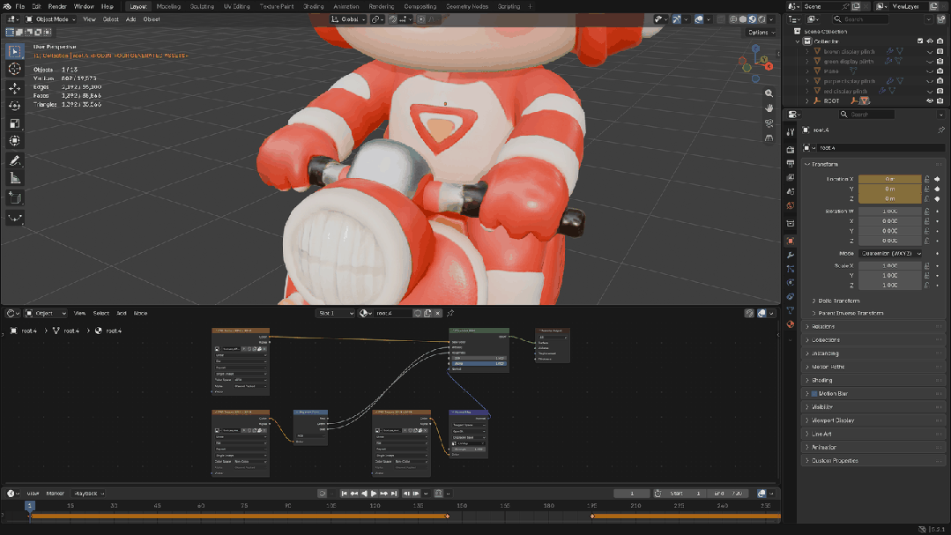Toggle render camera for ROOT object
Image resolution: width=951 pixels, height=535 pixels.
click(x=940, y=100)
